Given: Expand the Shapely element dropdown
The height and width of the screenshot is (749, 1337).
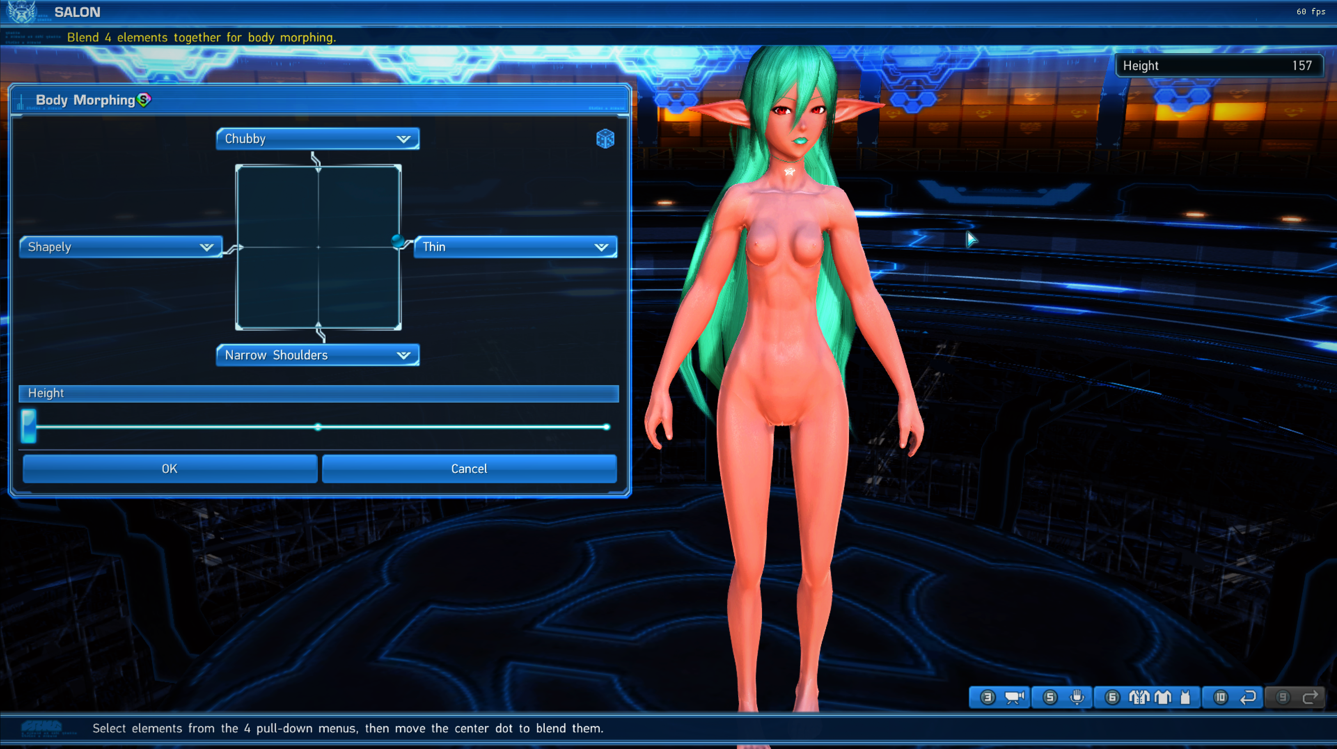Looking at the screenshot, I should click(120, 247).
